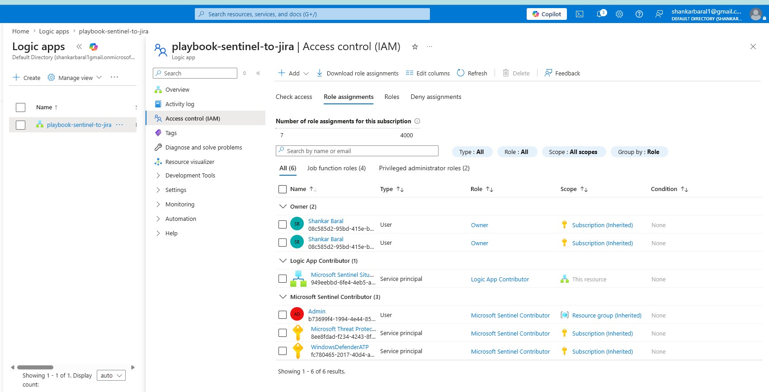Open portal settings gear
The image size is (769, 392).
pyautogui.click(x=619, y=14)
